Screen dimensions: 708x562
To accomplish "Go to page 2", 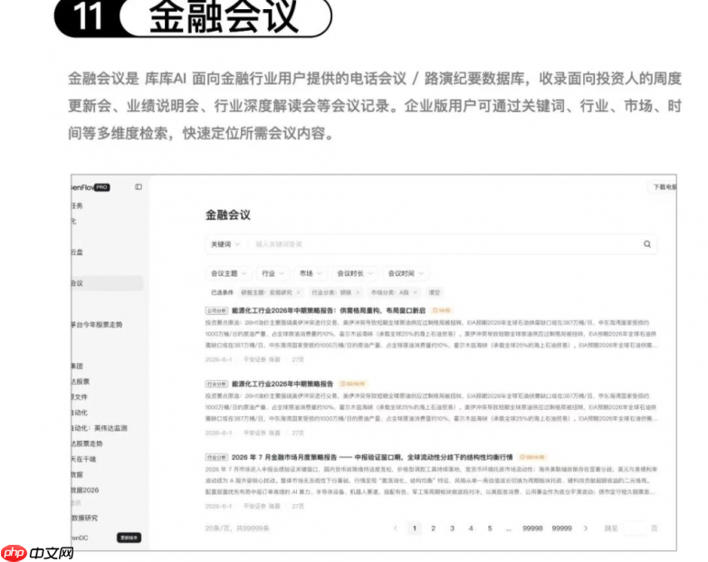I will pyautogui.click(x=433, y=529).
